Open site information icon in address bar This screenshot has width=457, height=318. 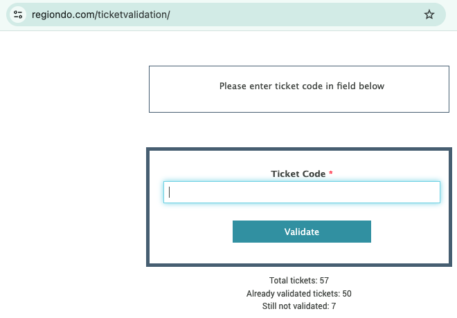18,15
